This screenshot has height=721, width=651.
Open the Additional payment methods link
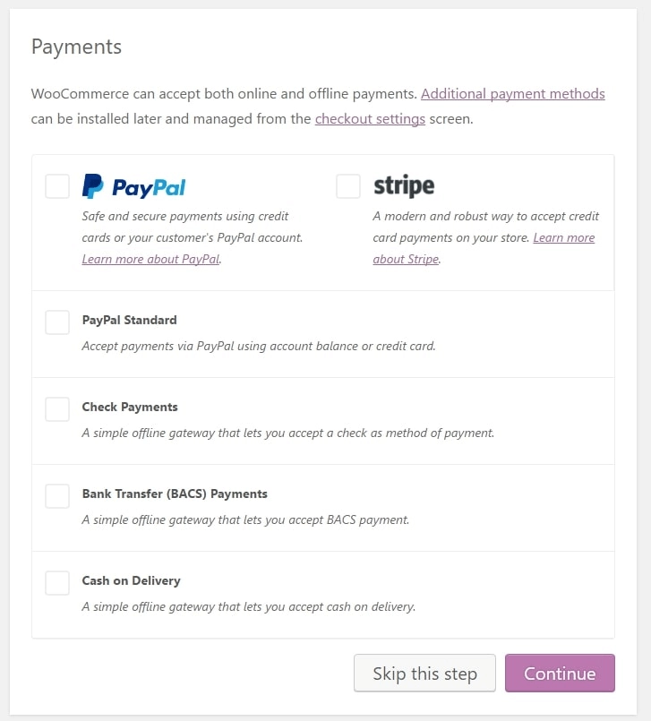pos(512,93)
